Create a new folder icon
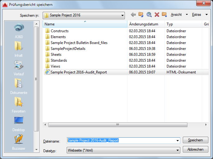213x159 pixels. 164,15
